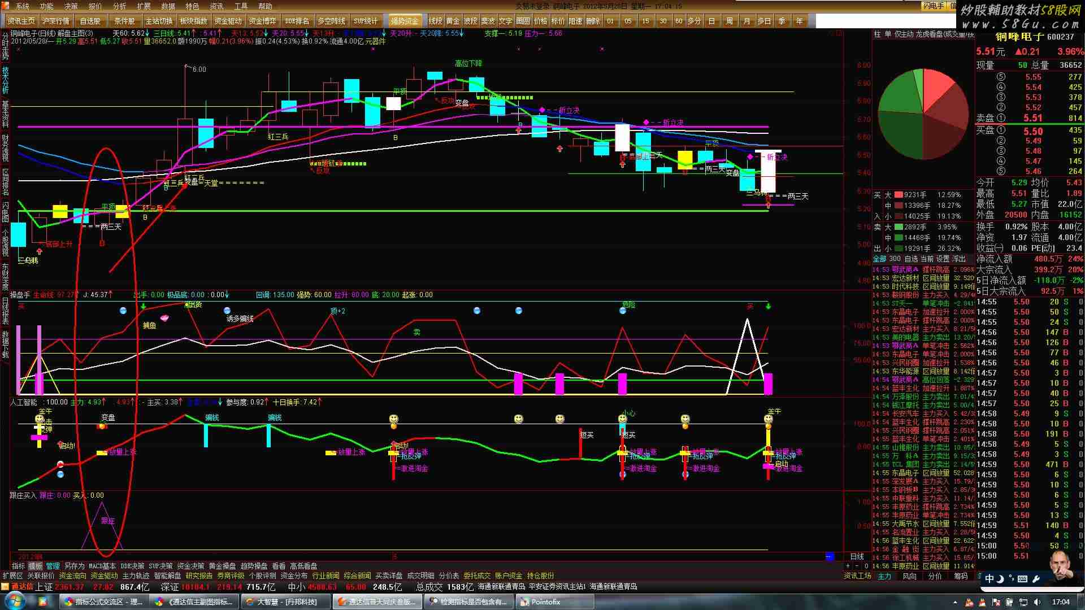Select the 文字 text annotation tool
Image resolution: width=1085 pixels, height=610 pixels.
tap(505, 21)
